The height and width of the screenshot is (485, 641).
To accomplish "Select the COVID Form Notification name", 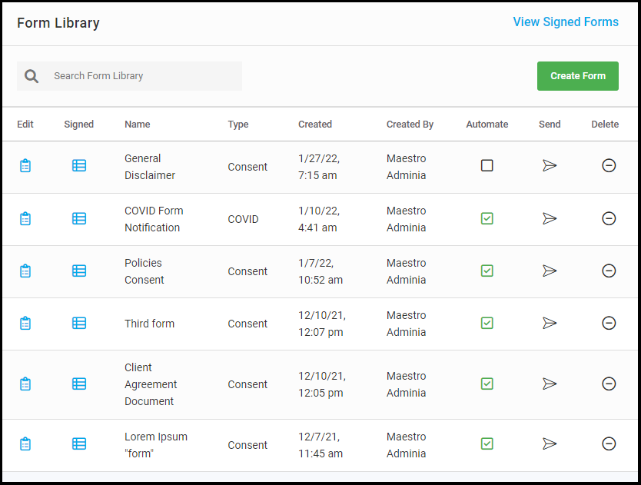I will [x=154, y=219].
